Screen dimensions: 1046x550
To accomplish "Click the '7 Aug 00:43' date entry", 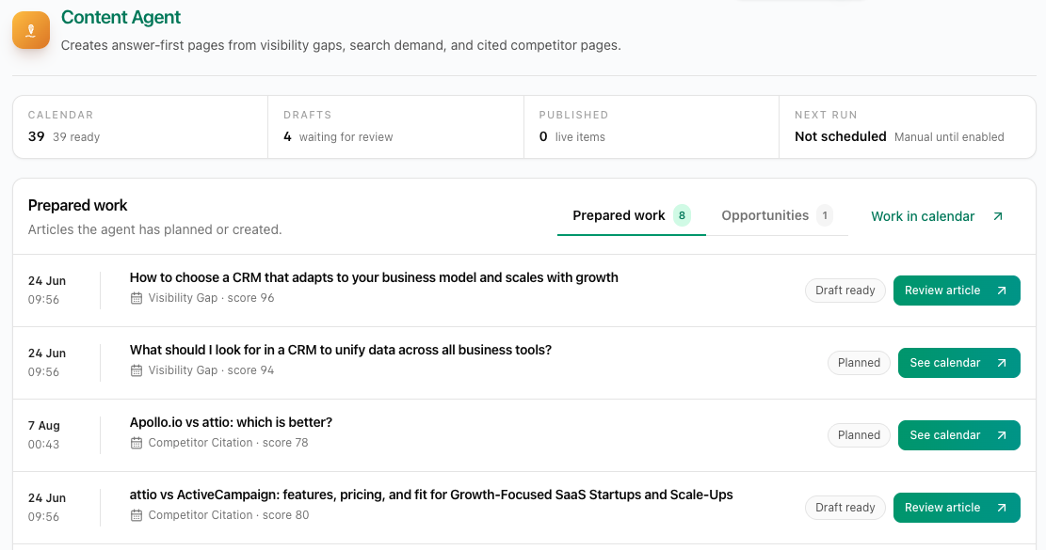I will click(x=44, y=434).
